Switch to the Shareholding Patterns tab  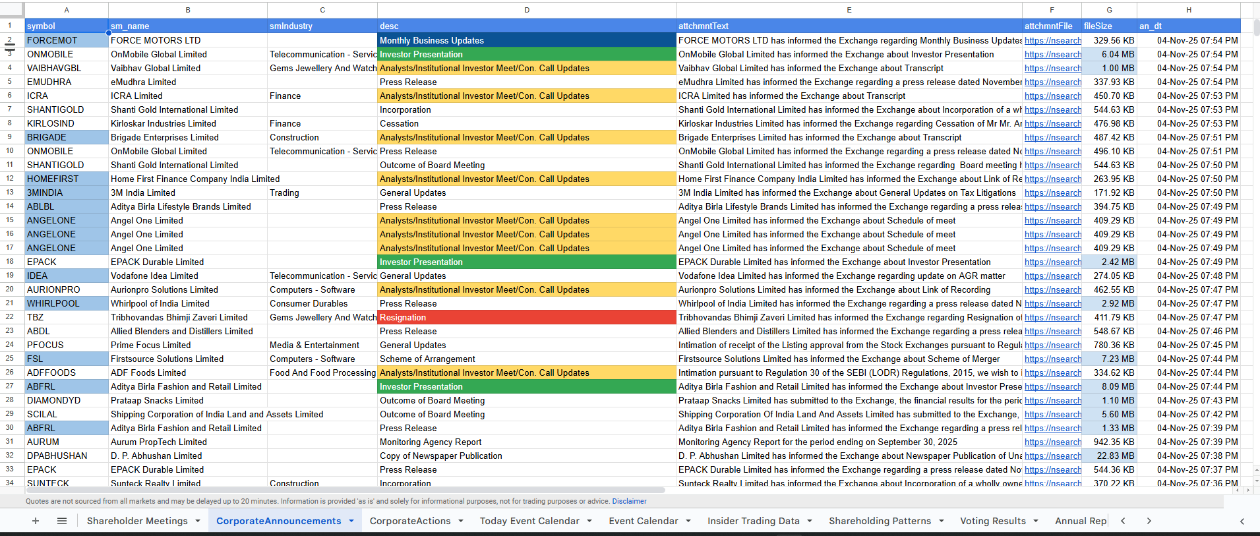880,521
